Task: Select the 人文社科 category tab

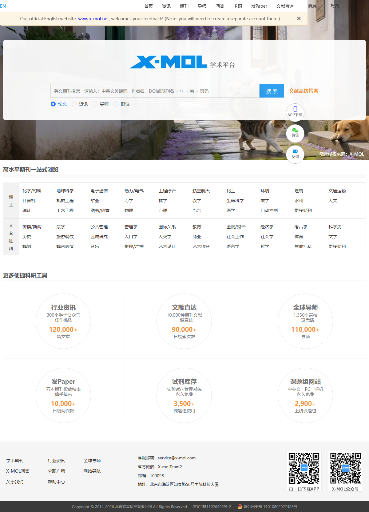Action: pyautogui.click(x=11, y=237)
